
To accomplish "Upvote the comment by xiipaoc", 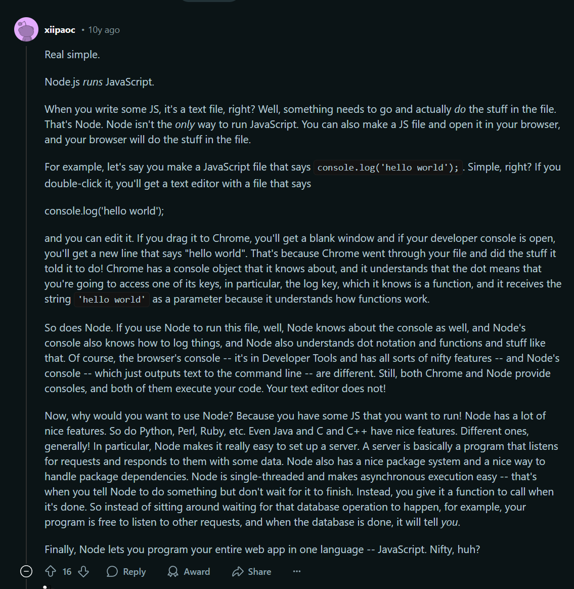I will pos(51,572).
